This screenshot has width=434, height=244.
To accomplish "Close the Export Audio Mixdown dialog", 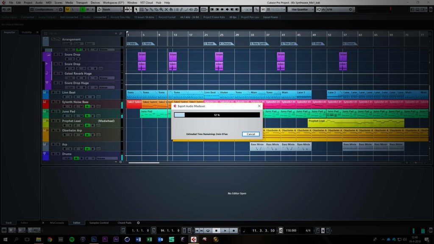I will [259, 106].
